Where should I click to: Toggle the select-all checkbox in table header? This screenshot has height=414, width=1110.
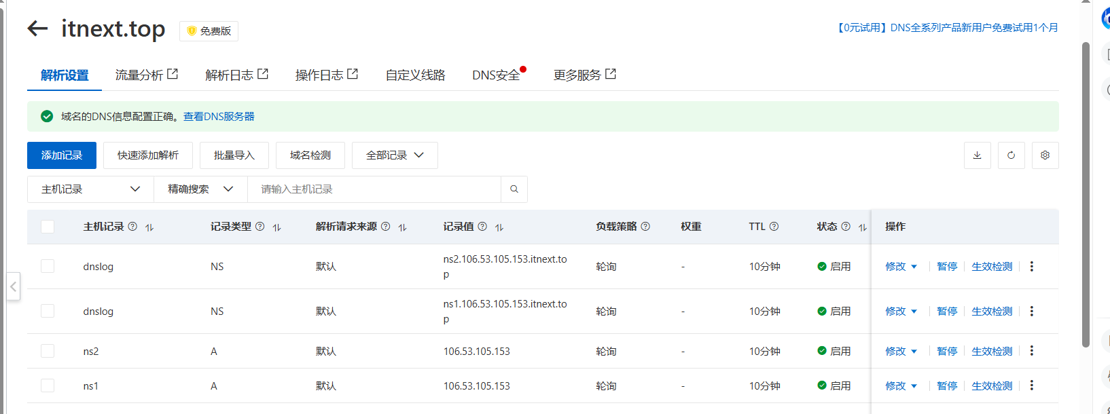click(48, 227)
